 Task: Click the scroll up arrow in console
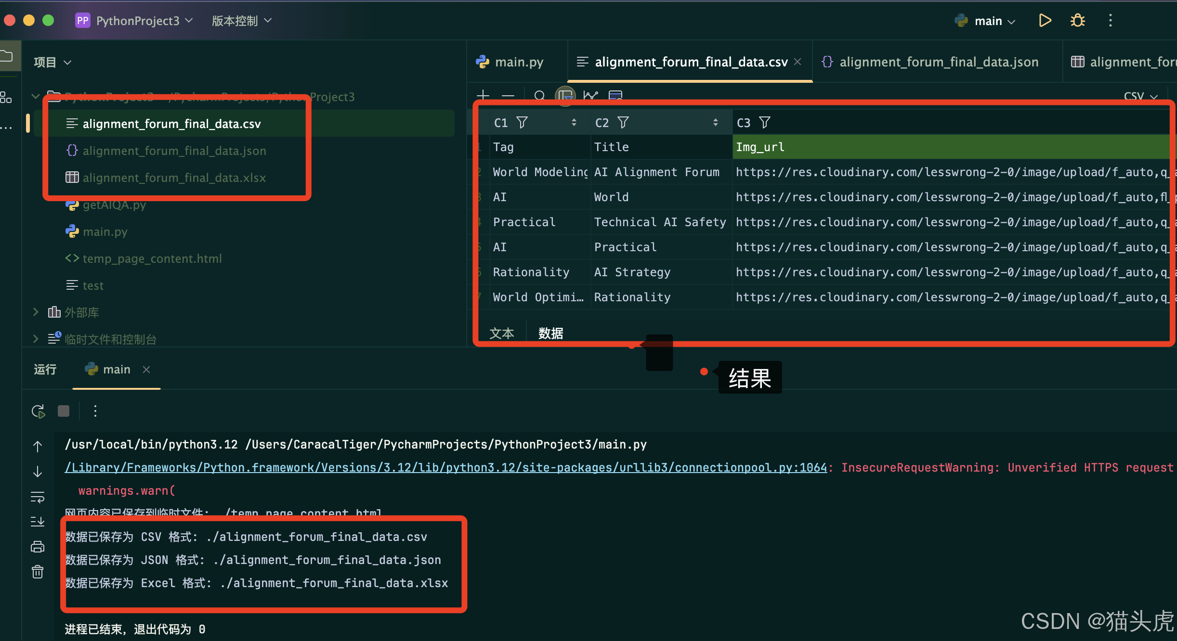(x=38, y=447)
